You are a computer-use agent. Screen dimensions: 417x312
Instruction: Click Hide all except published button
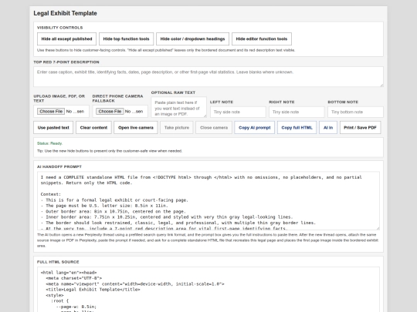tap(66, 39)
